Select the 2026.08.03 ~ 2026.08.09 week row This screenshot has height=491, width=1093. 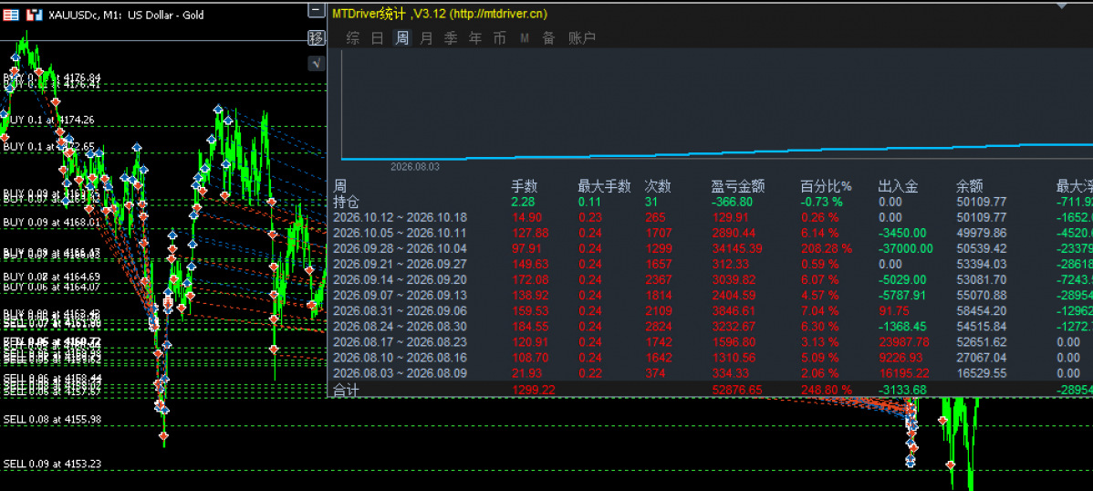coord(710,373)
